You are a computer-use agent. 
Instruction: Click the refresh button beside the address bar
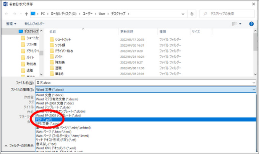[192, 14]
